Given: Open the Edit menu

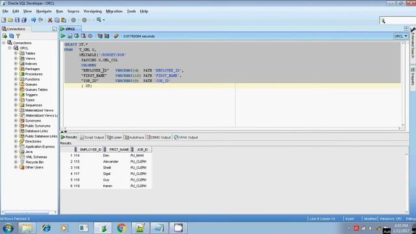Looking at the screenshot, I should tap(16, 12).
